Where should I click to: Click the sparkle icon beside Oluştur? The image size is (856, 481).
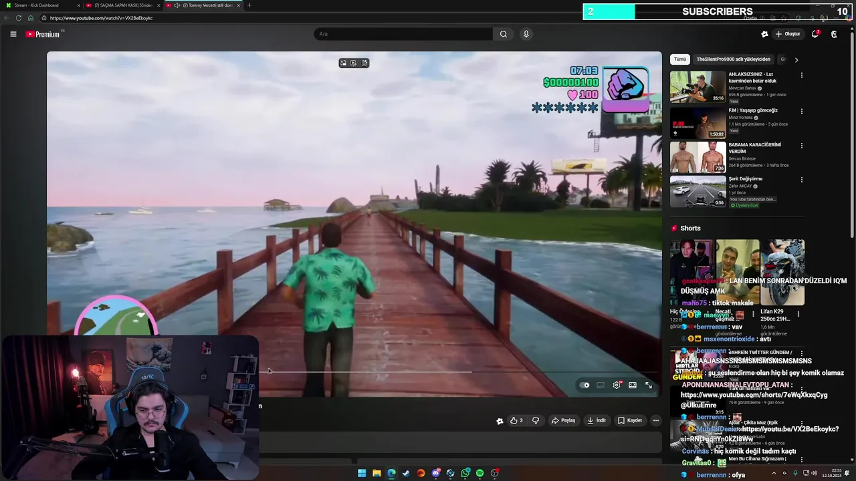coord(764,34)
